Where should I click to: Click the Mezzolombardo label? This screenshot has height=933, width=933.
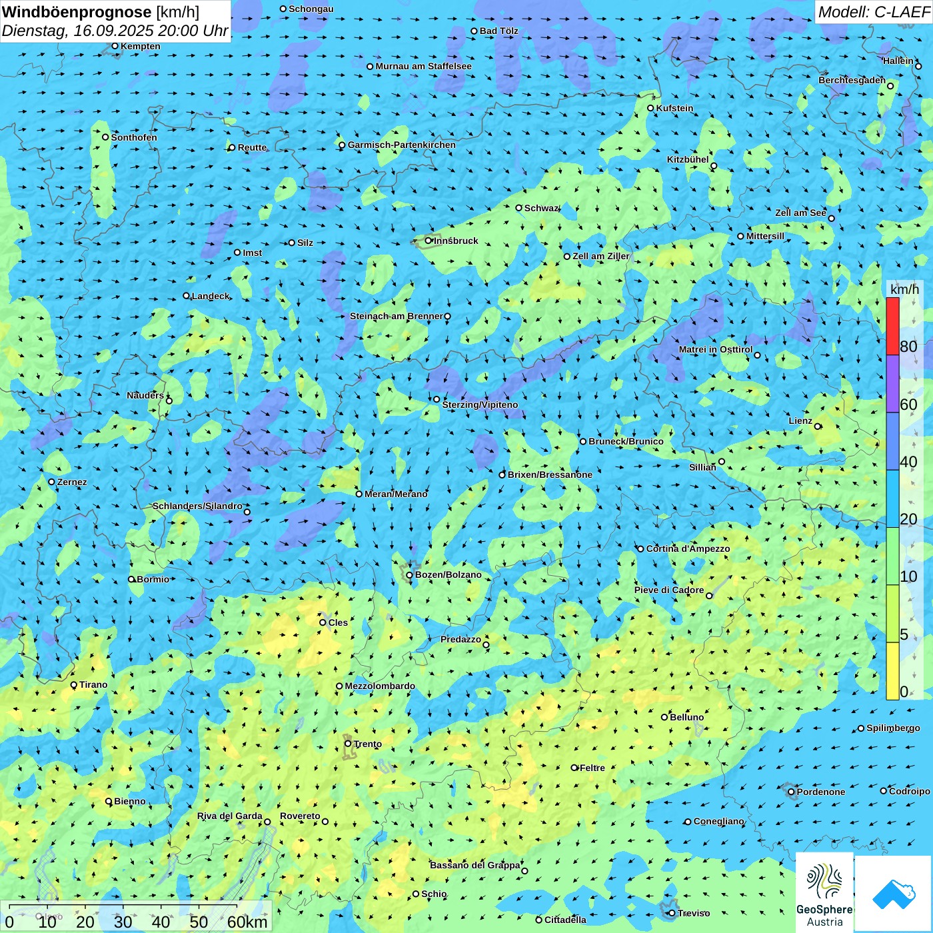[380, 686]
